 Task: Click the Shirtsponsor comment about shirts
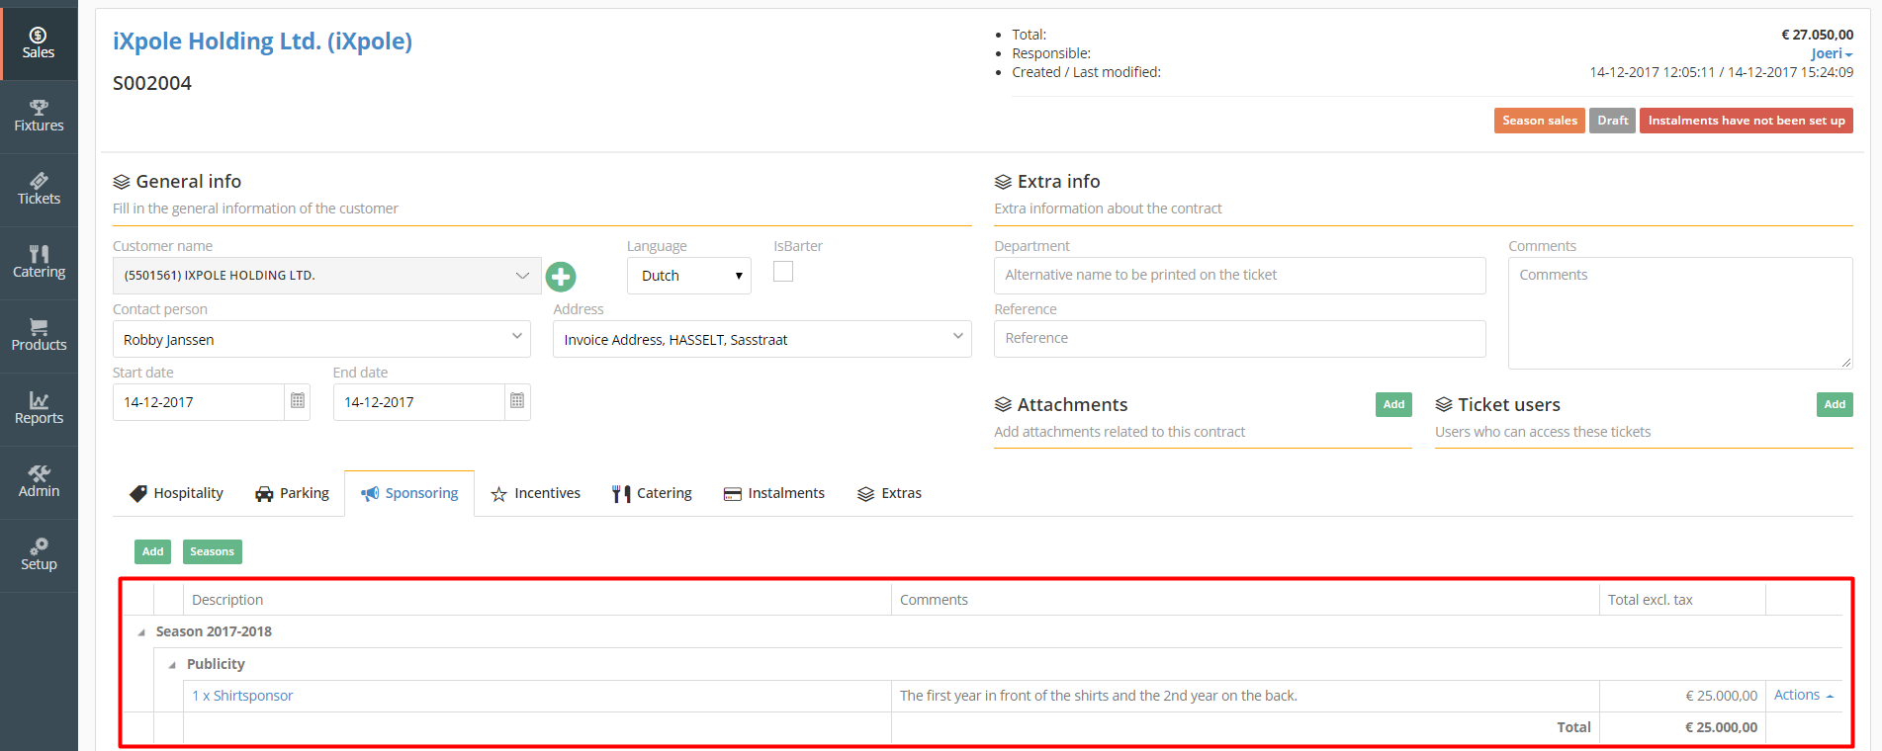[1099, 696]
